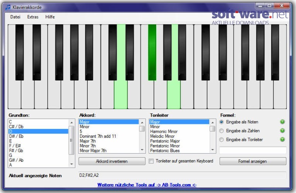Viewport: 296px width, 193px height.
Task: Enable Tonleiter auf gesamten Keyboard checkbox
Action: [x=151, y=161]
